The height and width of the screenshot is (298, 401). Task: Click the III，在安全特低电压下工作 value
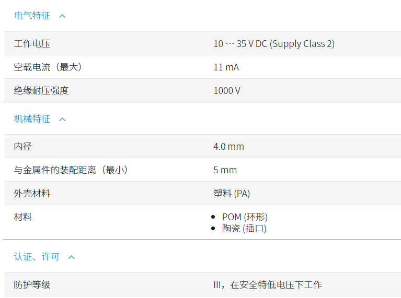click(268, 285)
